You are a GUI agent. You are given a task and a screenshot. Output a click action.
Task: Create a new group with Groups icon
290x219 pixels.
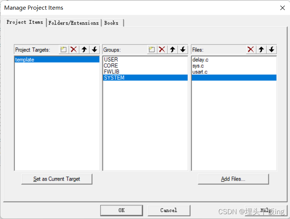[152, 50]
